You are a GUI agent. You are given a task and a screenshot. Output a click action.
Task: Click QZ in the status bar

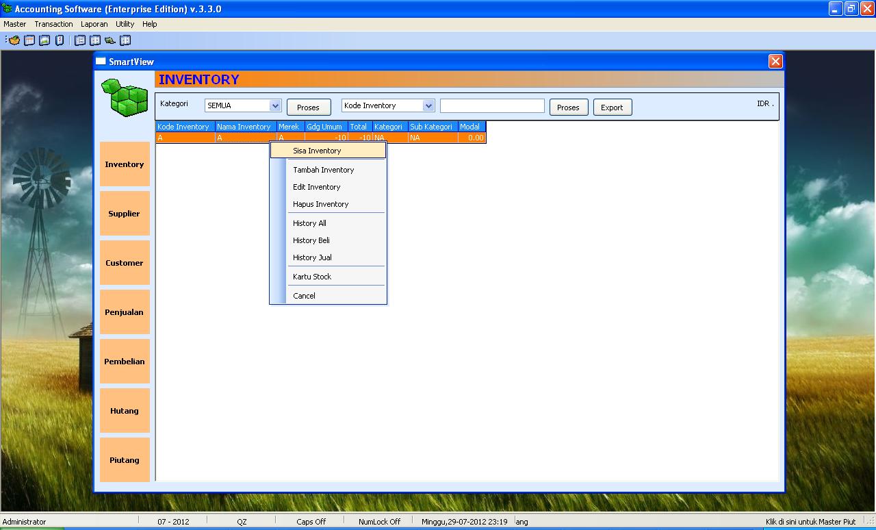click(x=242, y=522)
